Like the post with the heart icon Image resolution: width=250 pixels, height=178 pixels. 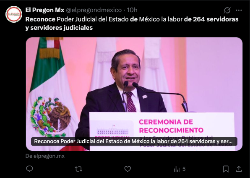click(128, 169)
